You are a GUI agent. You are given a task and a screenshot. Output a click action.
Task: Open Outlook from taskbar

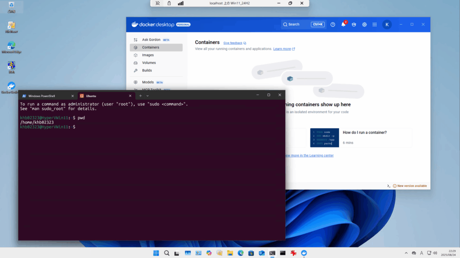[262, 253]
